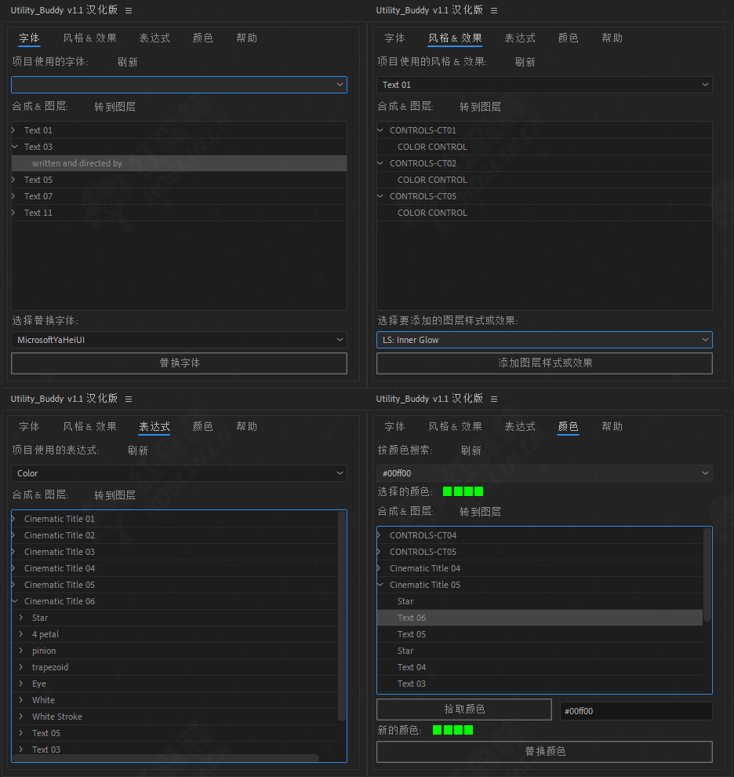Expand the White Stroke layer node

pyautogui.click(x=21, y=717)
